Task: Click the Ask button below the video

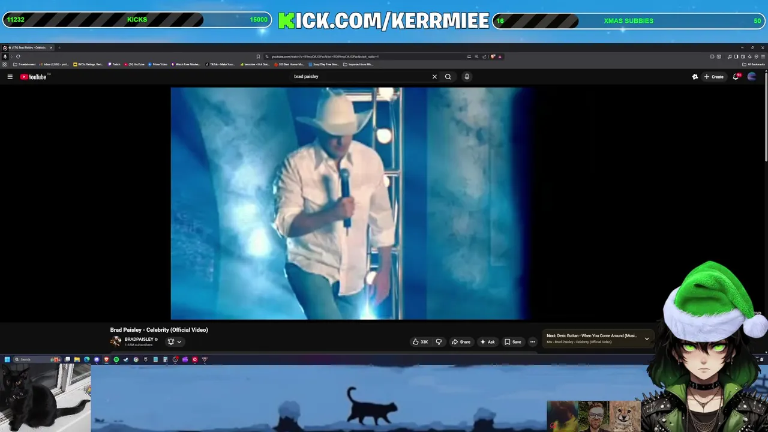Action: tap(487, 342)
